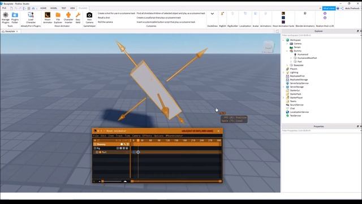Click What's New button
This screenshot has width=362, height=204.
pyautogui.click(x=329, y=8)
